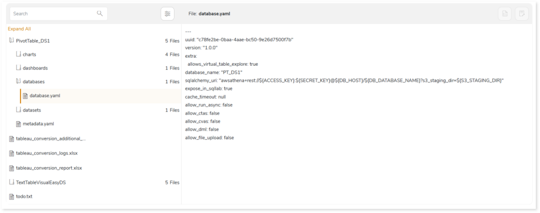Click the edit file icon in the top-right header
The image size is (540, 213).
coord(521,14)
